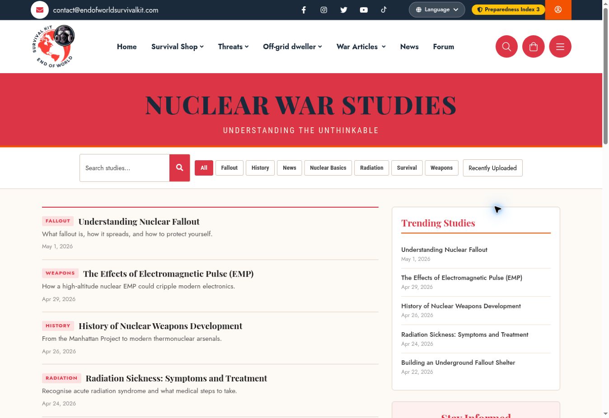The width and height of the screenshot is (609, 418).
Task: Click the Preparedness Index 3 badge
Action: coord(508,9)
